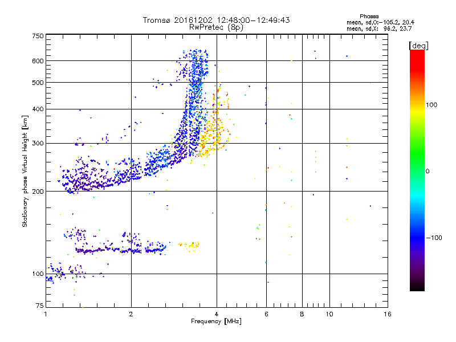Click the '[deg]' colorbar unit label
This screenshot has width=456, height=342.
[418, 46]
